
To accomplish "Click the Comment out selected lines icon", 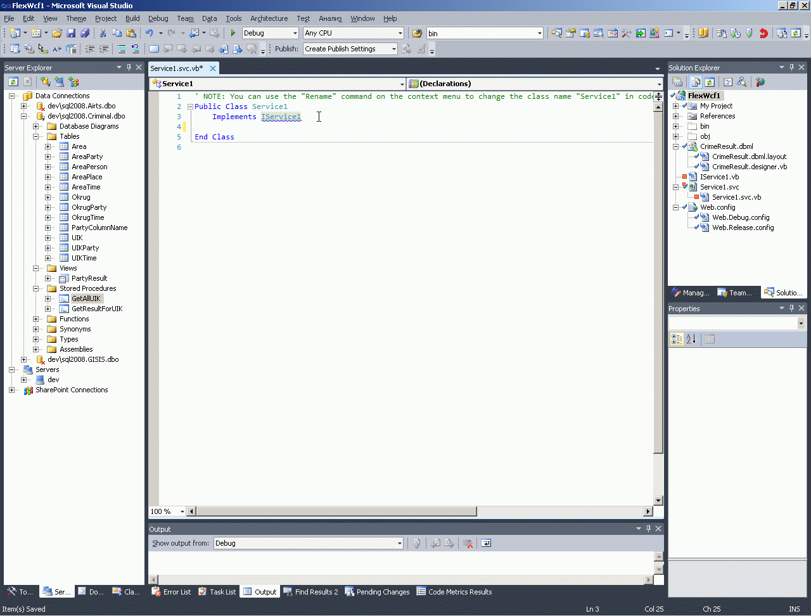I will point(122,49).
